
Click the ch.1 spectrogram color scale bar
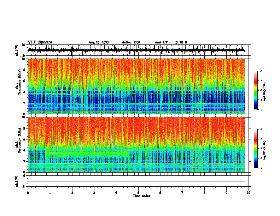click(256, 90)
